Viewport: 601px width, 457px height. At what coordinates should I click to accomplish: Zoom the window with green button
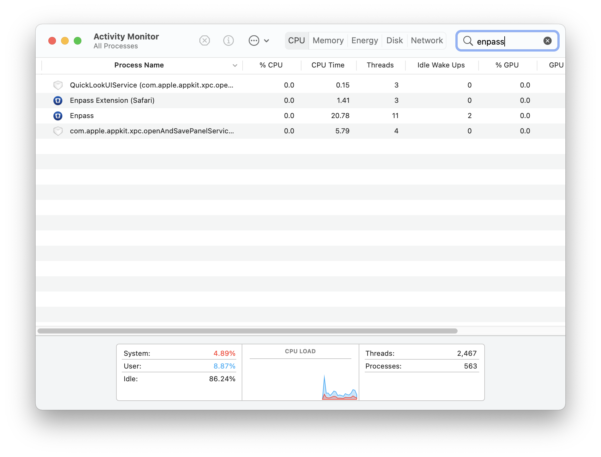[78, 41]
